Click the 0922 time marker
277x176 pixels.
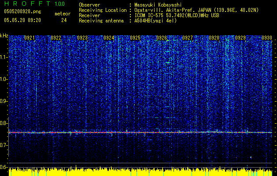click(x=56, y=38)
